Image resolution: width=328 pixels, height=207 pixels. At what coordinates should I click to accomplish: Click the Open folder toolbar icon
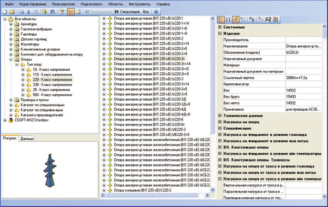(x=12, y=12)
